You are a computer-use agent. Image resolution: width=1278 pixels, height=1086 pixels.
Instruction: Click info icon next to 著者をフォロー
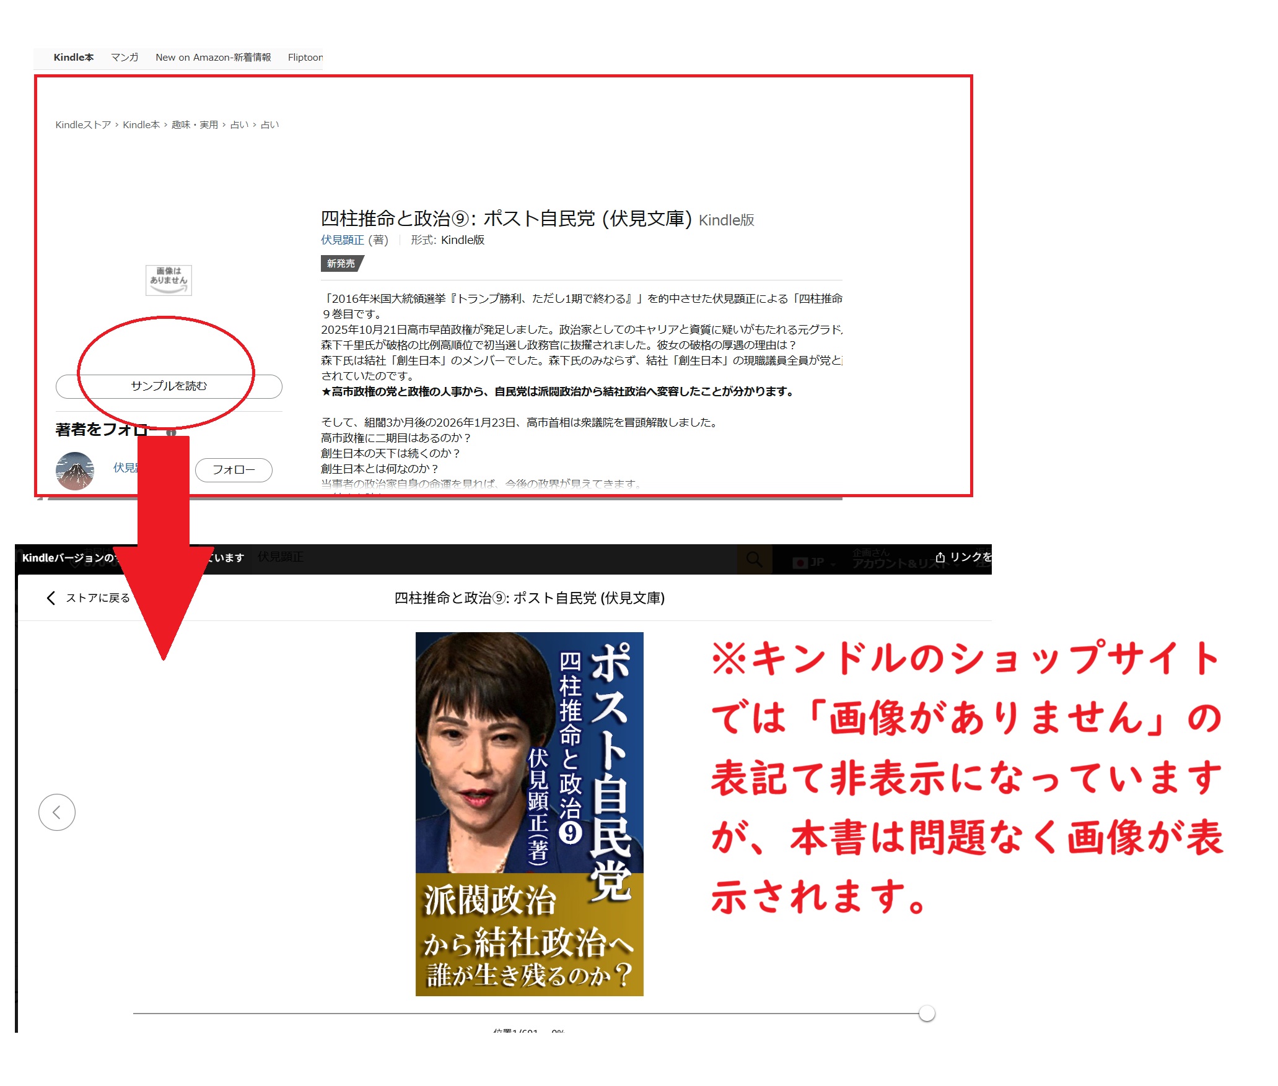click(x=171, y=432)
